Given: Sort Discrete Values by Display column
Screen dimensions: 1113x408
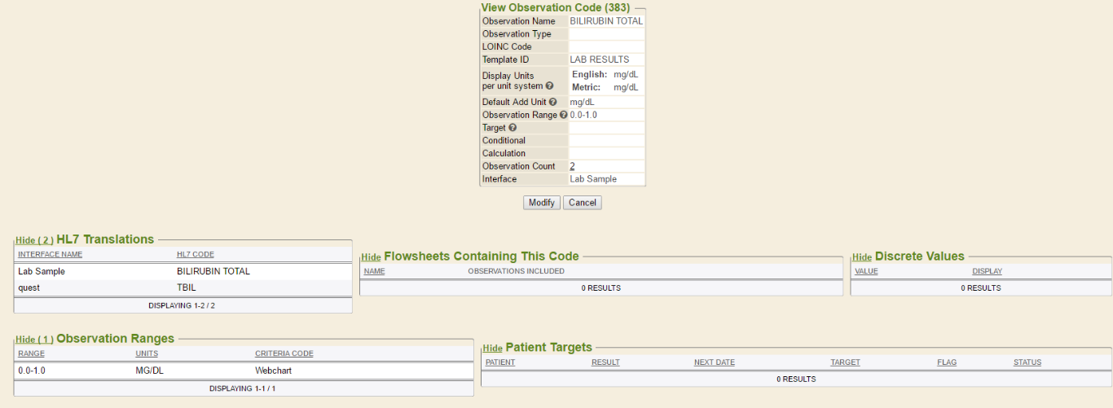Looking at the screenshot, I should pyautogui.click(x=987, y=271).
